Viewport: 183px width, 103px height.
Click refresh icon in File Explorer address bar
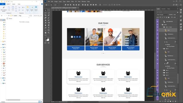(x=31, y=16)
